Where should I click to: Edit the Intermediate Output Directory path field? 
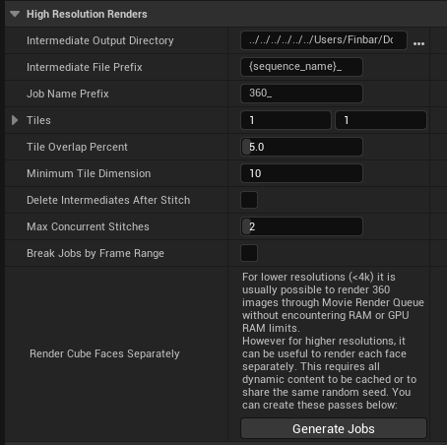click(x=324, y=40)
